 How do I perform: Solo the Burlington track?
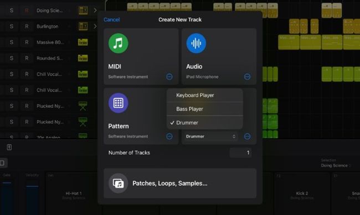(12, 27)
